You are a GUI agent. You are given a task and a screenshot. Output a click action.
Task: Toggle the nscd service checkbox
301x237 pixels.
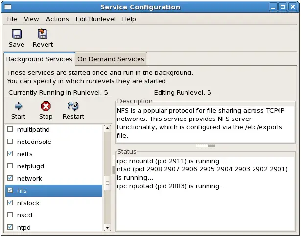click(10, 215)
